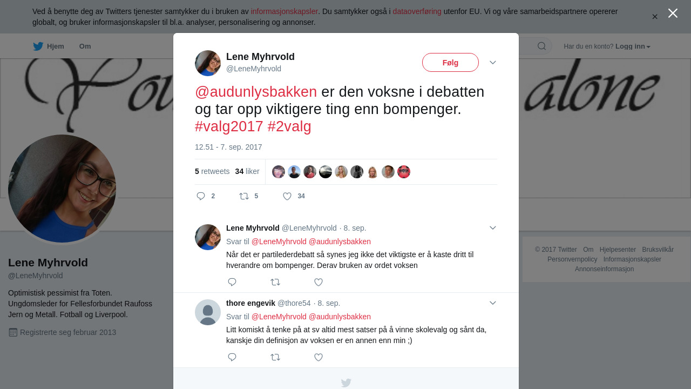
Task: Dismiss the cookie notice banner
Action: click(x=655, y=17)
